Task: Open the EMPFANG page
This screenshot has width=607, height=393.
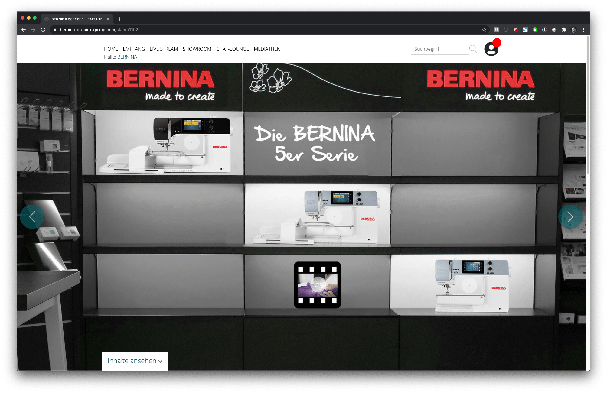Action: pyautogui.click(x=134, y=49)
